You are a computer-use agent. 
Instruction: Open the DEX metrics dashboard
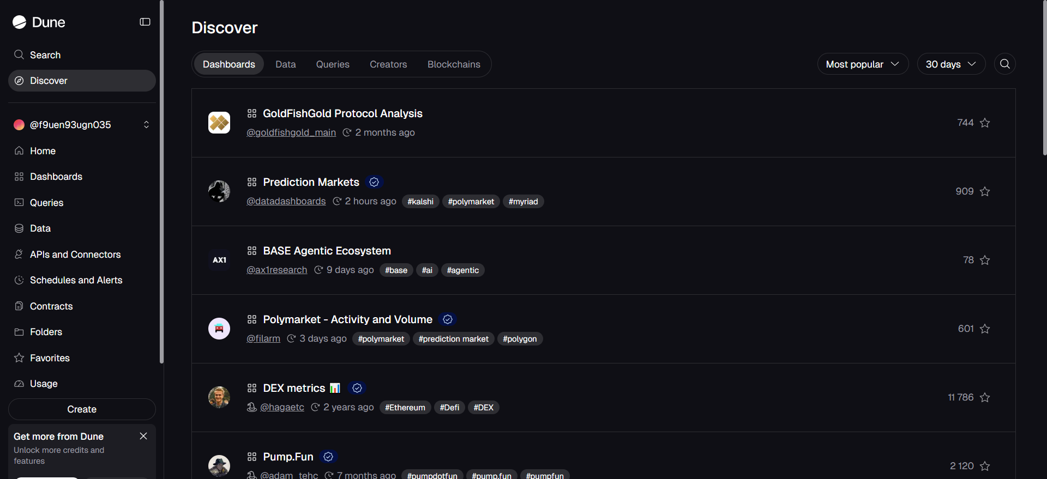[x=301, y=388]
